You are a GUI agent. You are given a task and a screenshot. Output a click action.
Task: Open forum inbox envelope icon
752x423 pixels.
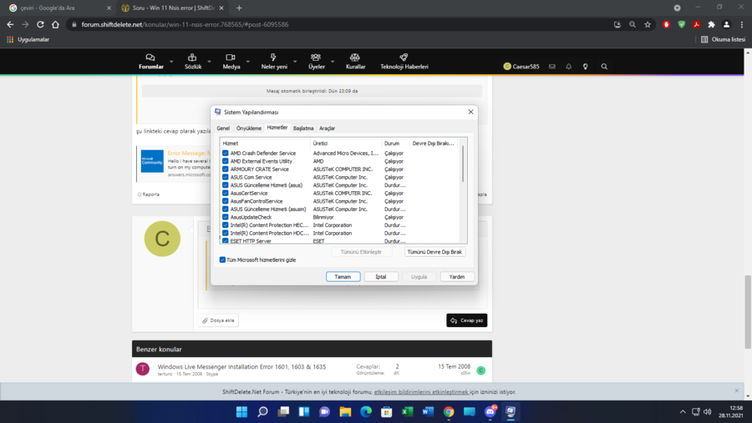552,67
